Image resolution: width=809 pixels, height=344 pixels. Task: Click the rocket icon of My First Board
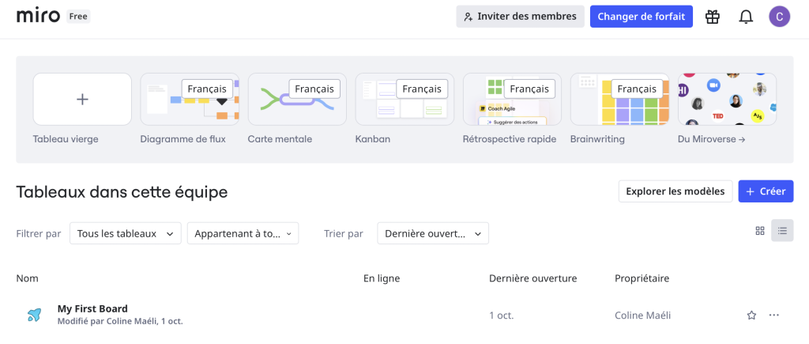click(34, 316)
